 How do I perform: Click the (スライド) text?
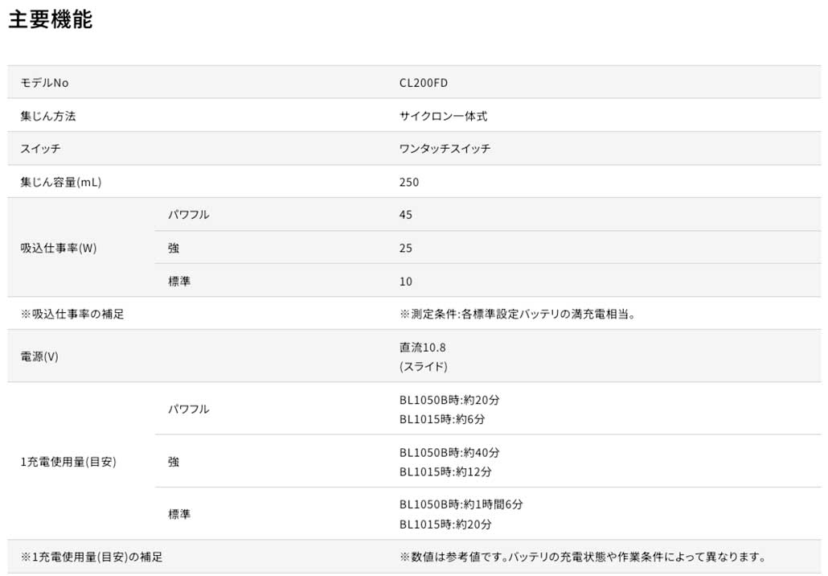pyautogui.click(x=424, y=366)
